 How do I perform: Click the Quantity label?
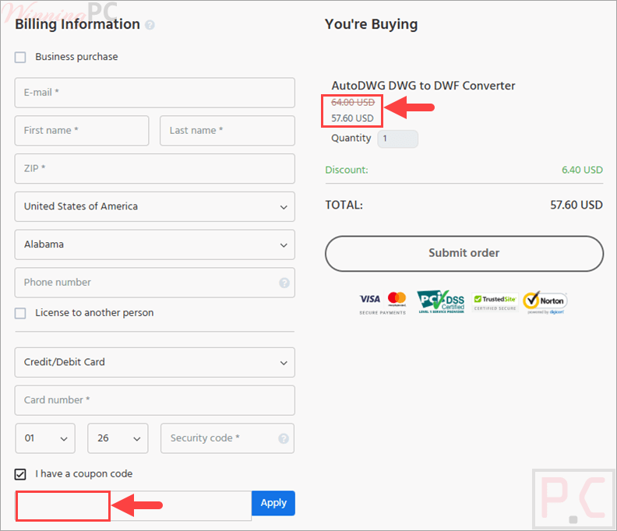(351, 139)
